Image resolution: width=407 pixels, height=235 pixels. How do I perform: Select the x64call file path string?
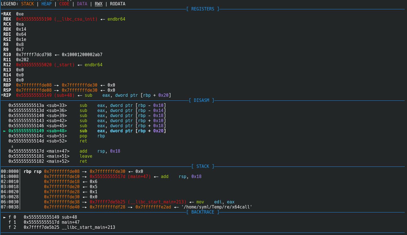coord(216,207)
